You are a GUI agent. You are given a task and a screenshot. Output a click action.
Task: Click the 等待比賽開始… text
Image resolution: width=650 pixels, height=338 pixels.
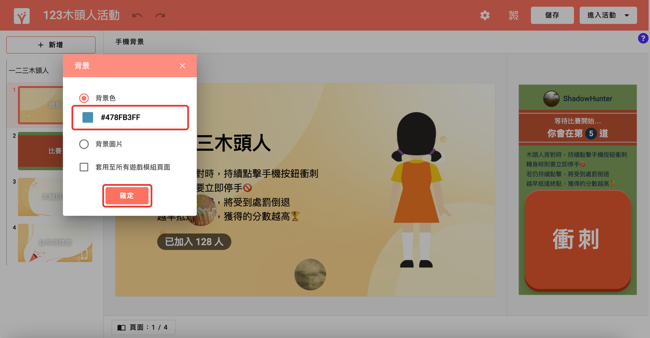(x=577, y=121)
